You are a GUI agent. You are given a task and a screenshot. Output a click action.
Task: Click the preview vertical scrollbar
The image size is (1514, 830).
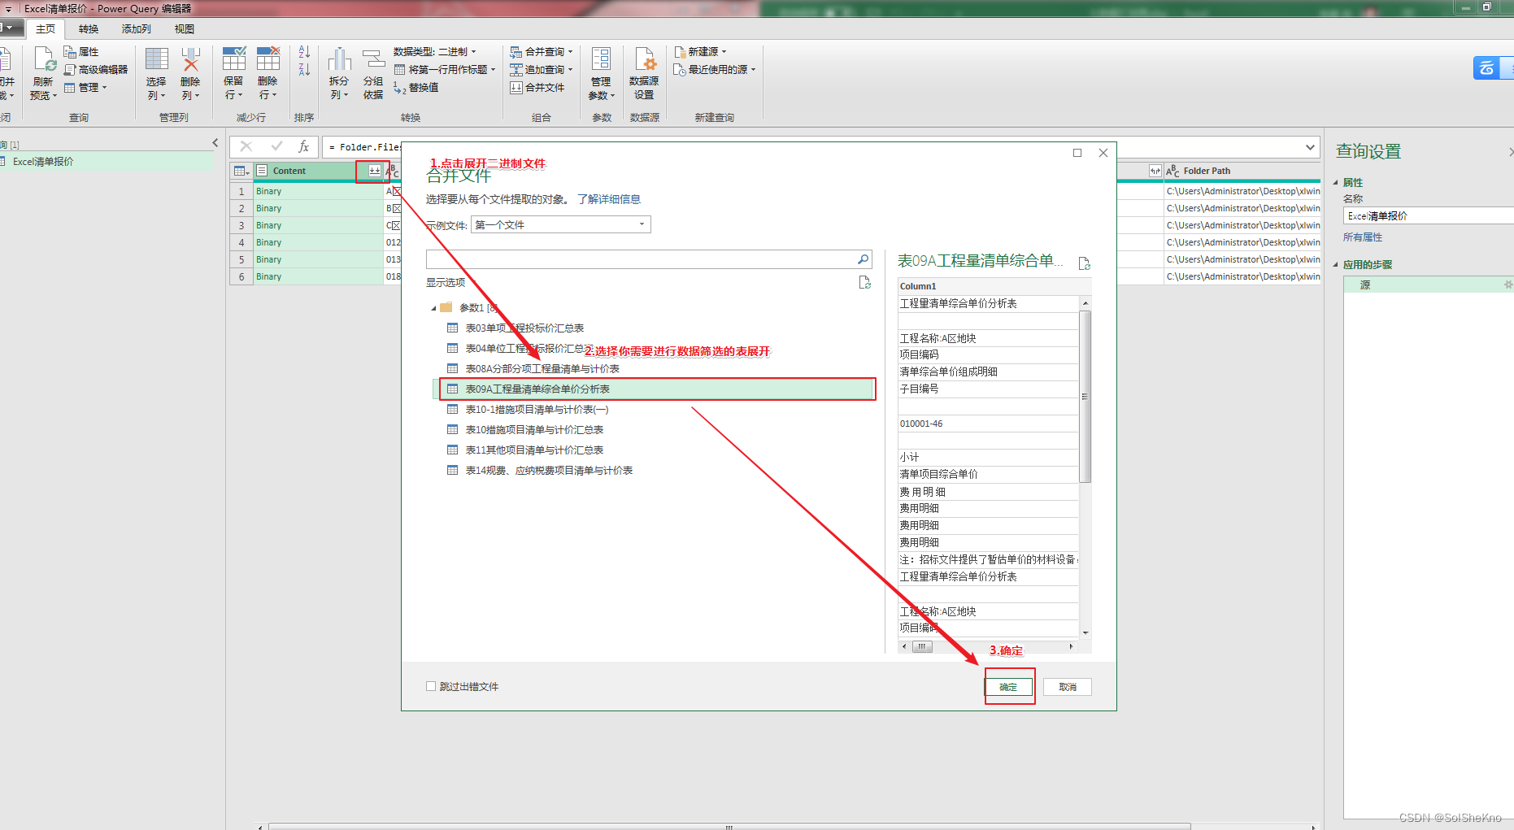coord(1085,397)
